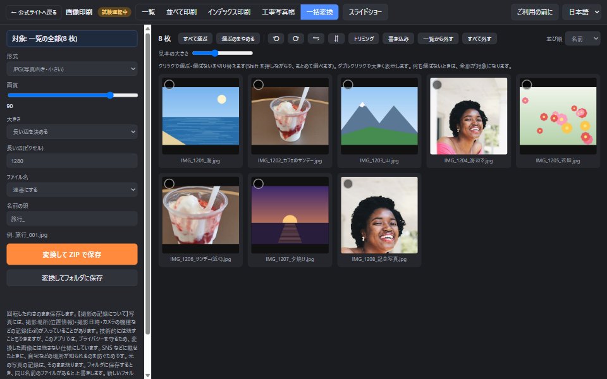This screenshot has height=379, width=607.
Task: Rotate selected images counterclockwise
Action: [276, 39]
